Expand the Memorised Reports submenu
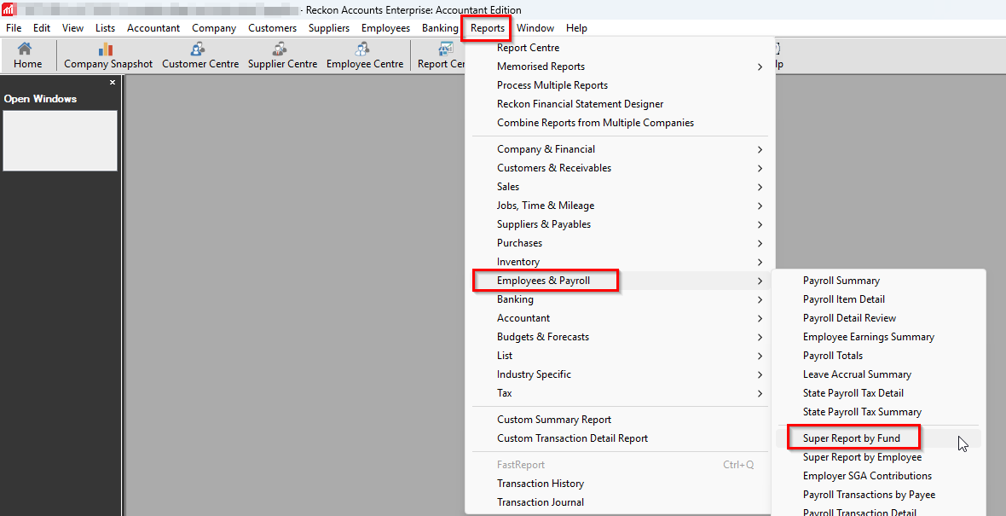The image size is (1006, 516). pyautogui.click(x=620, y=67)
